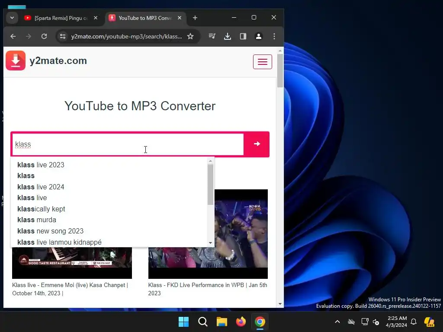The image size is (443, 332).
Task: Open Klass FKD Live Performance title link
Action: click(x=208, y=289)
